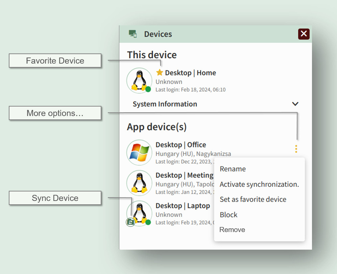Click the gold favorite star beside Desktop | Home

[x=160, y=72]
